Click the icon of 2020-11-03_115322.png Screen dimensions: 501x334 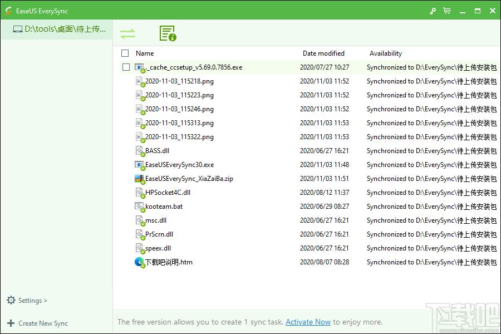140,137
